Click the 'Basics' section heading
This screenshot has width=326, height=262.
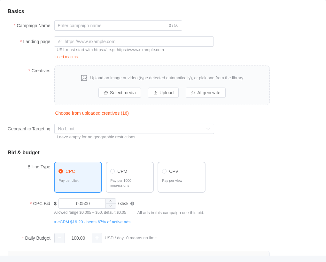16,12
